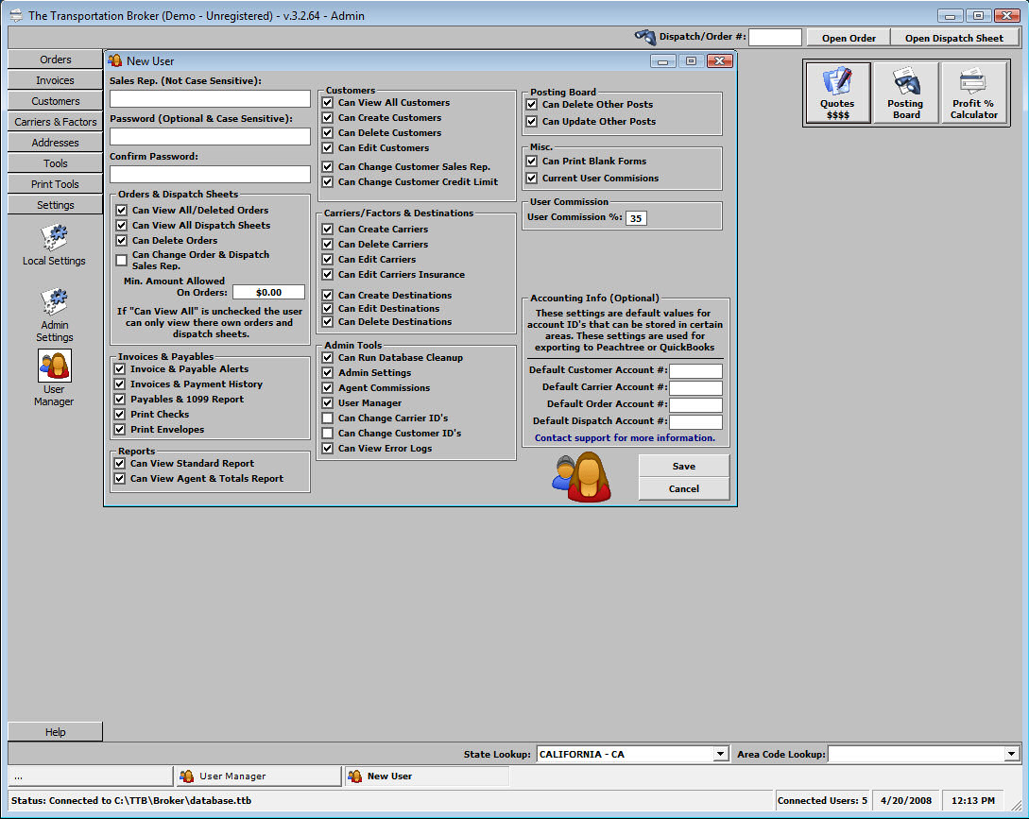
Task: Enable Can Change Carrier ID's
Action: [328, 418]
